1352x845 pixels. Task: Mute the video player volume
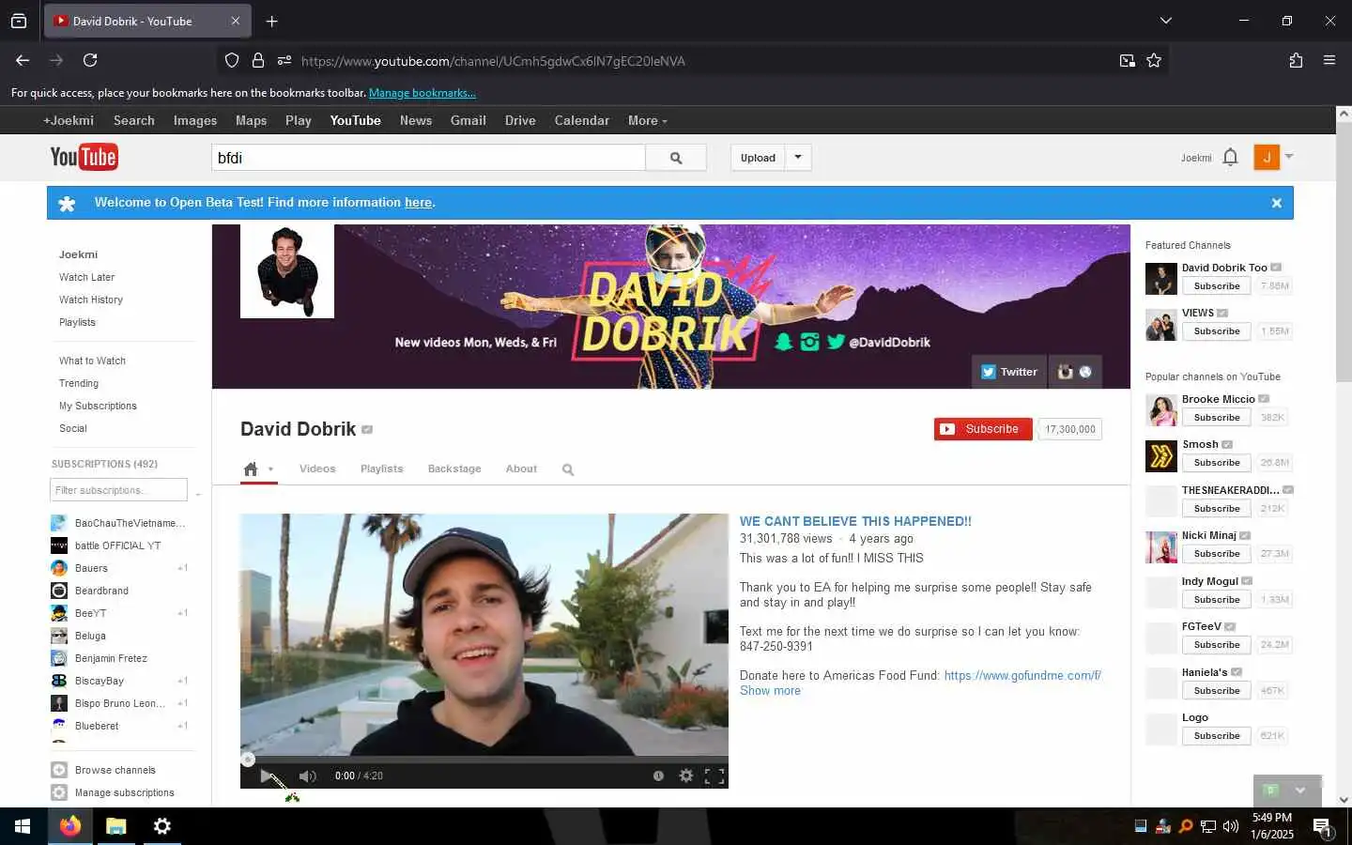tap(307, 776)
